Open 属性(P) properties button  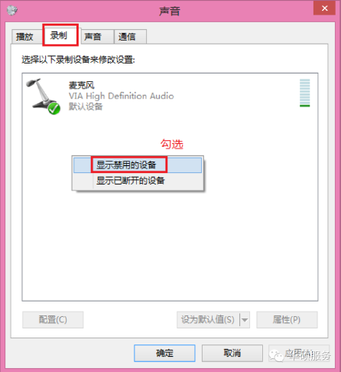tap(287, 319)
